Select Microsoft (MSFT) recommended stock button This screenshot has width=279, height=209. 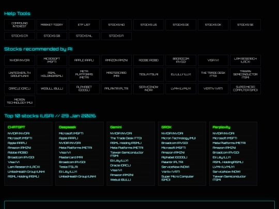[52, 60]
